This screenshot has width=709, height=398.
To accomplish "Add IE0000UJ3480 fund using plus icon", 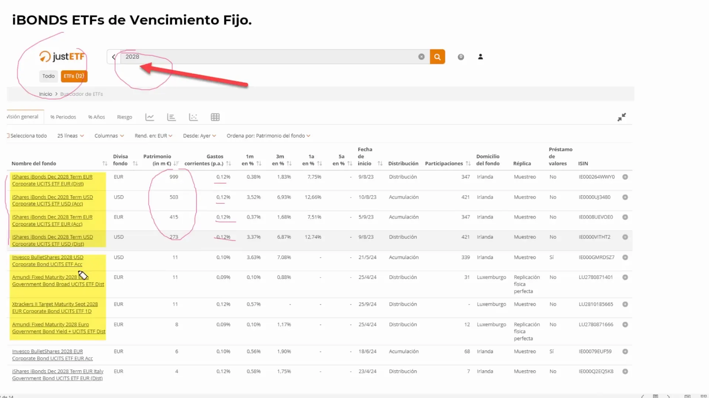I will [625, 197].
